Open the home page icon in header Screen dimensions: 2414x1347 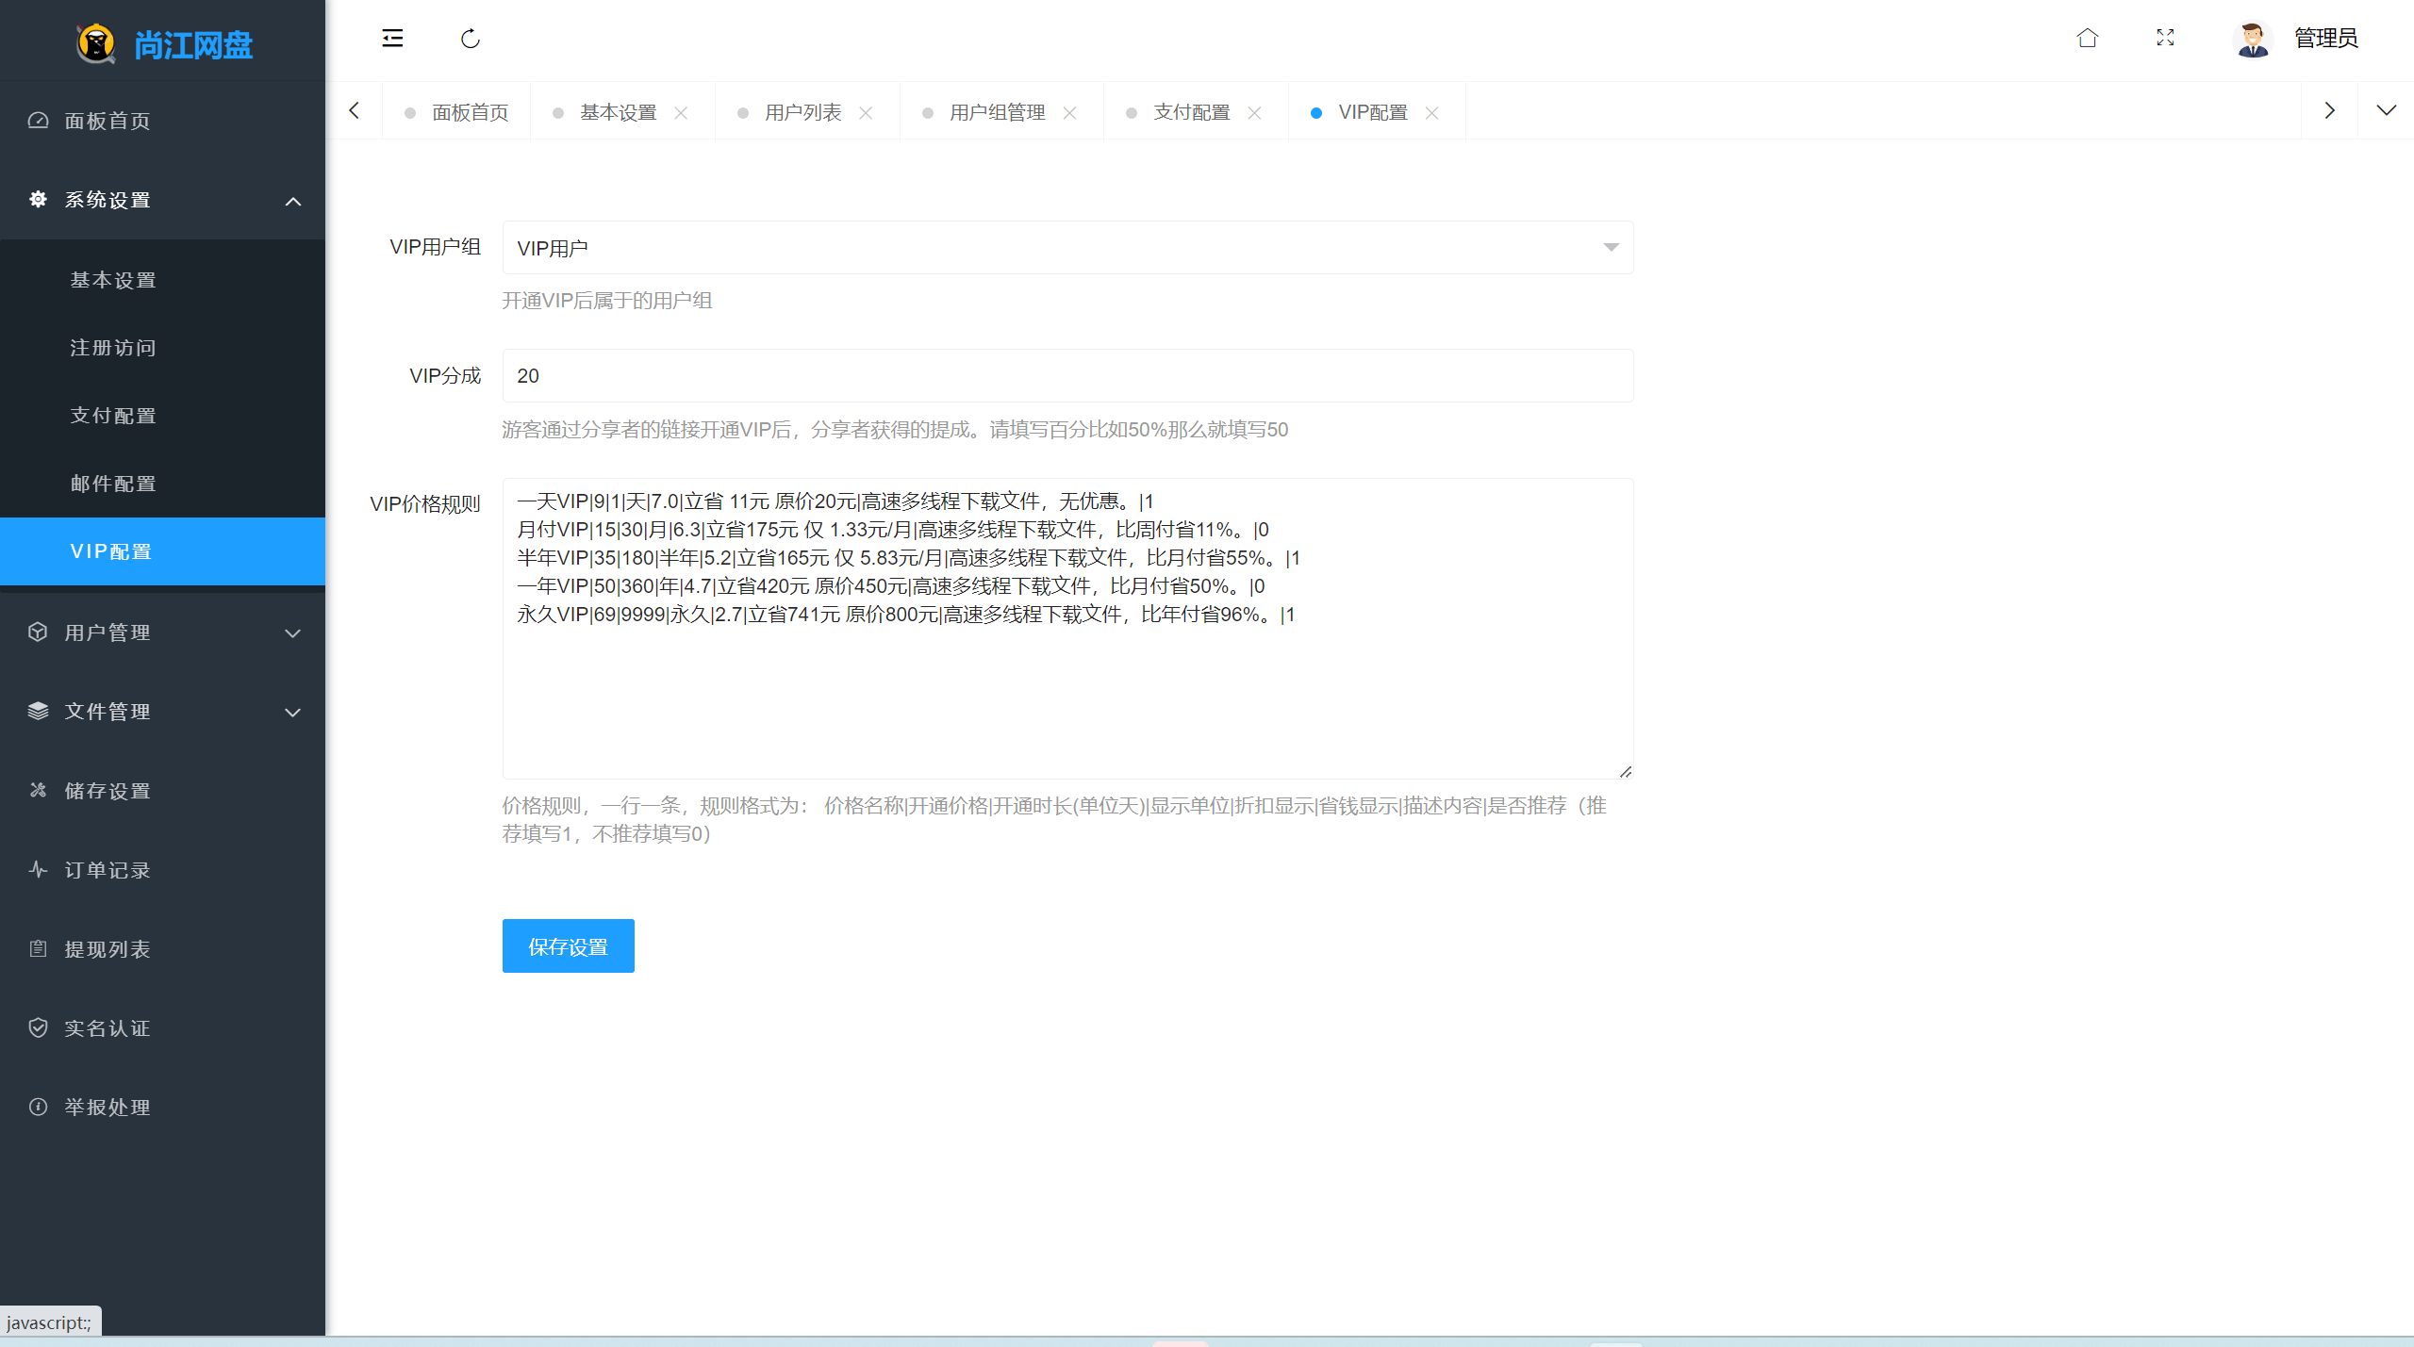click(2088, 38)
